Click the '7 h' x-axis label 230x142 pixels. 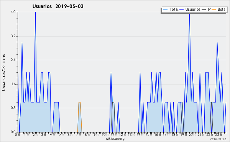79,134
